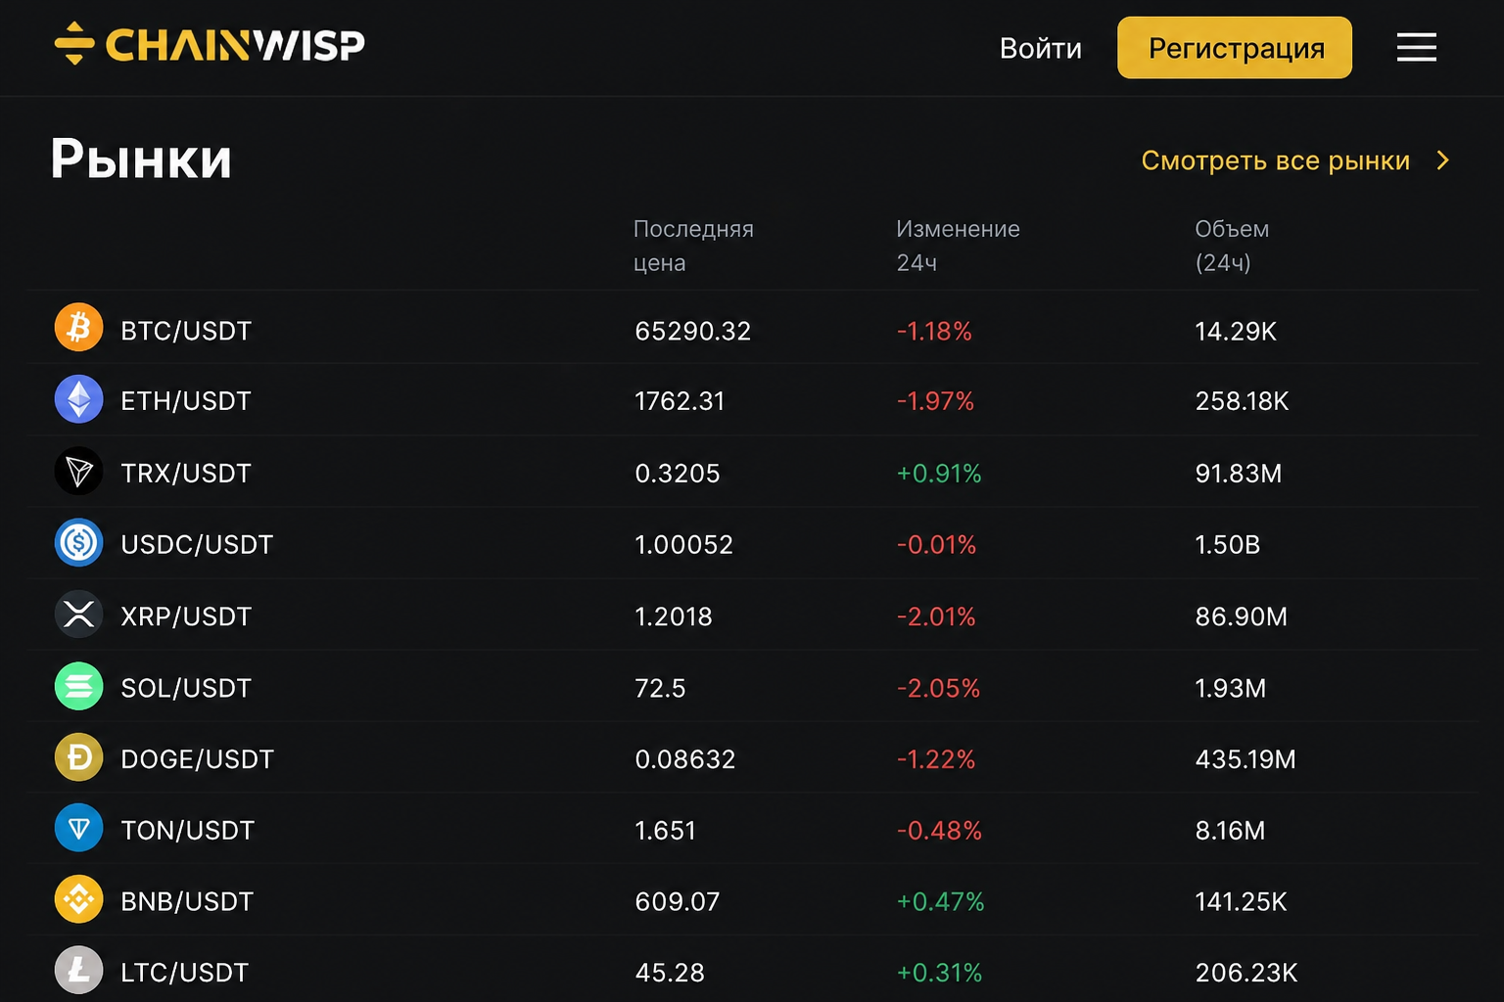Click the USDC change value -0.01%
This screenshot has width=1504, height=1002.
[x=936, y=544]
